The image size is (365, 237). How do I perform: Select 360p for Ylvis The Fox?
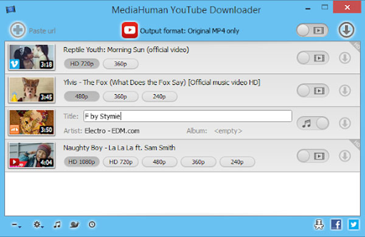[x=120, y=96]
